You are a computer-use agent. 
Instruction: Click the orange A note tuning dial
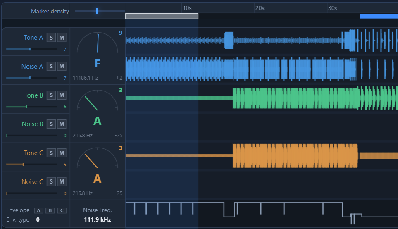pyautogui.click(x=98, y=157)
